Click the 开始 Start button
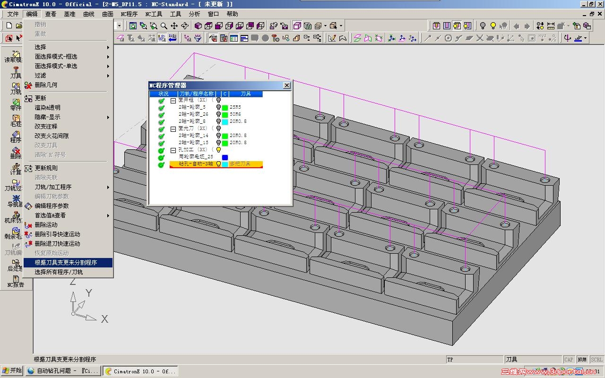 coord(12,371)
